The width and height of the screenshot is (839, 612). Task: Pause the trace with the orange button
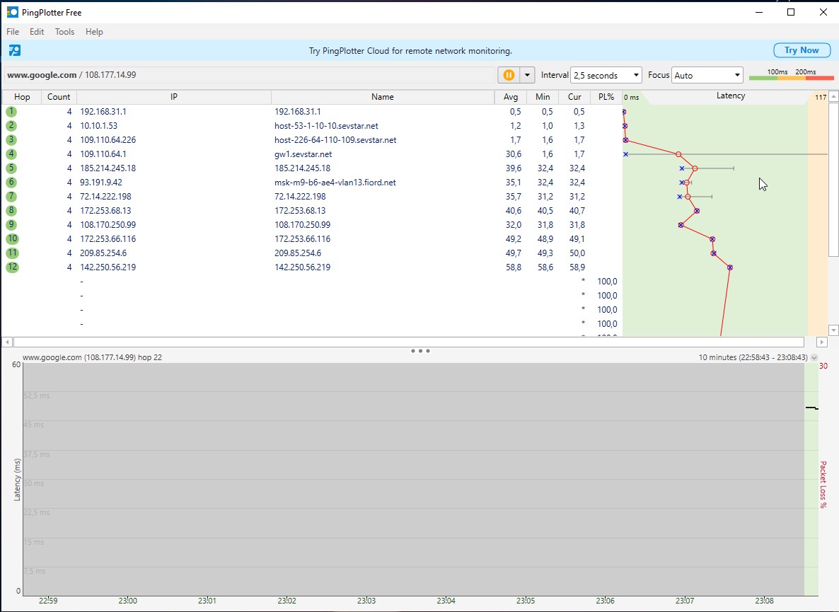508,75
